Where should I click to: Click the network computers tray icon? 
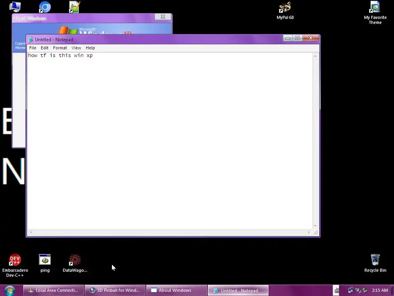click(350, 291)
